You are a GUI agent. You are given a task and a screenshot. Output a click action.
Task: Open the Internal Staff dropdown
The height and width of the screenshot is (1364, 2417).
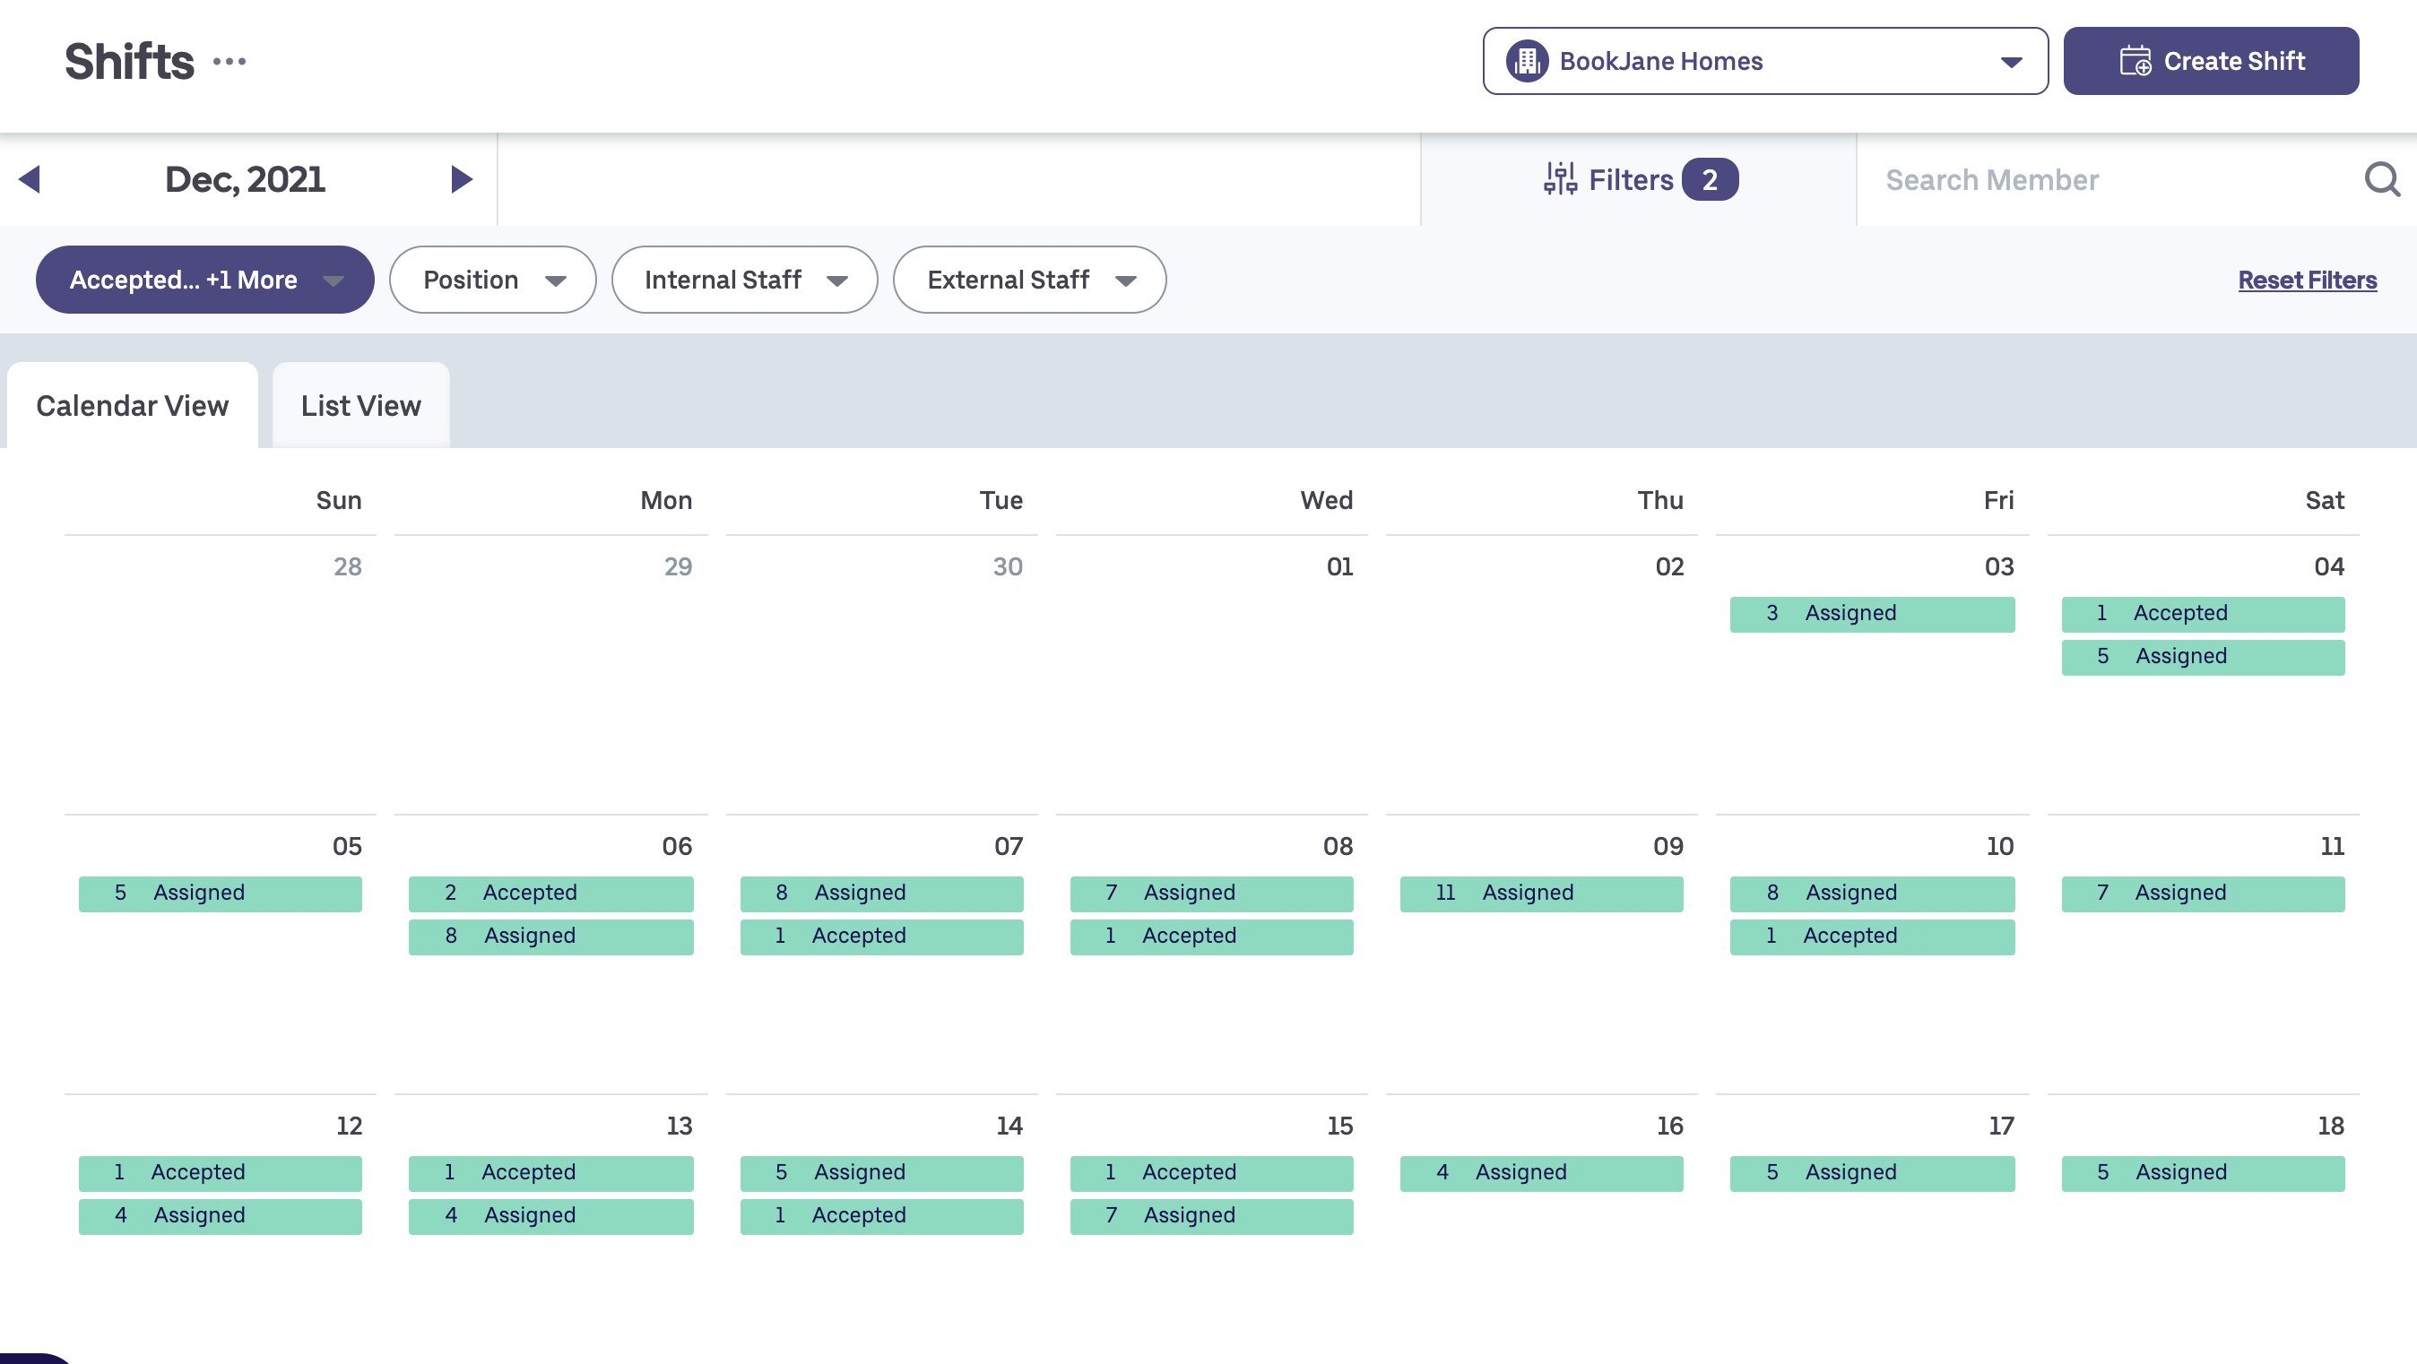tap(744, 280)
